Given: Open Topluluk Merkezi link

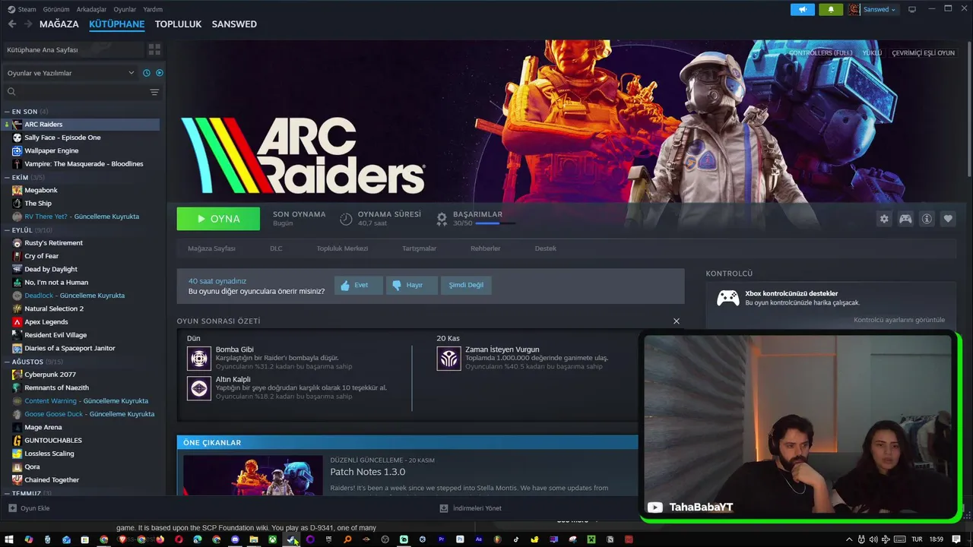Looking at the screenshot, I should [342, 248].
